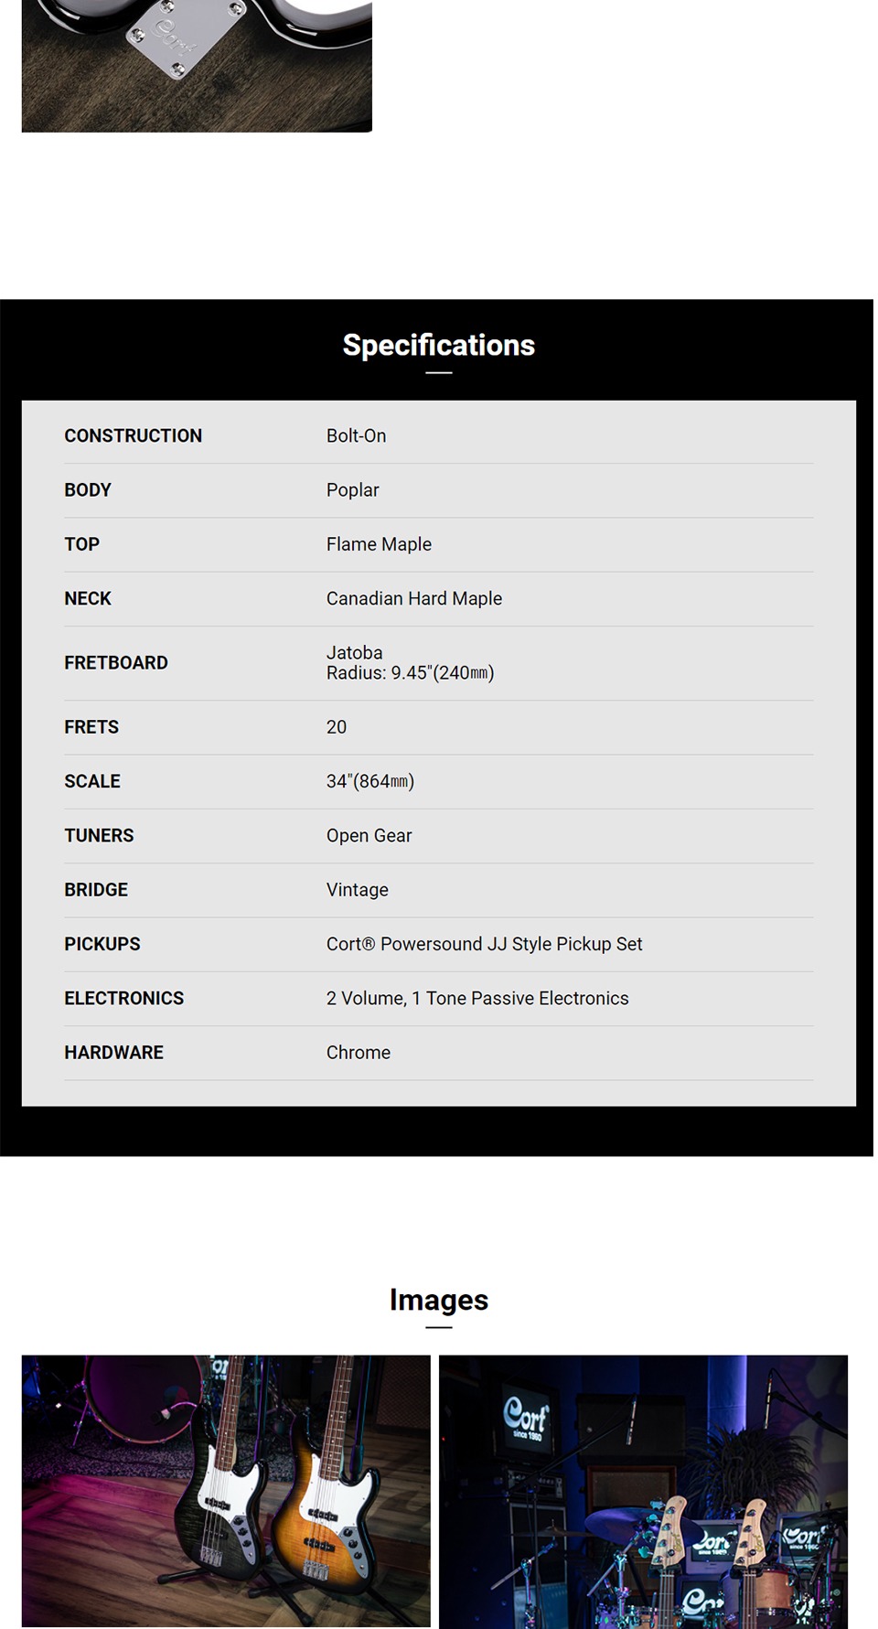Click the Vintage bridge value
This screenshot has height=1629, width=878.
coord(358,890)
